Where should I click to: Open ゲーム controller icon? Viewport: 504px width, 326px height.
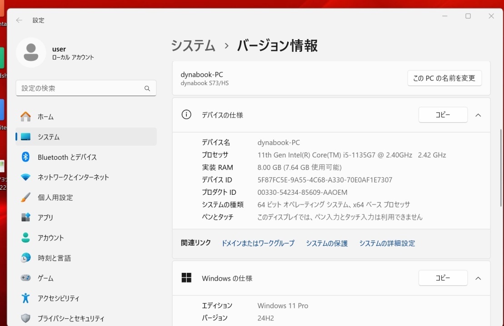point(26,278)
